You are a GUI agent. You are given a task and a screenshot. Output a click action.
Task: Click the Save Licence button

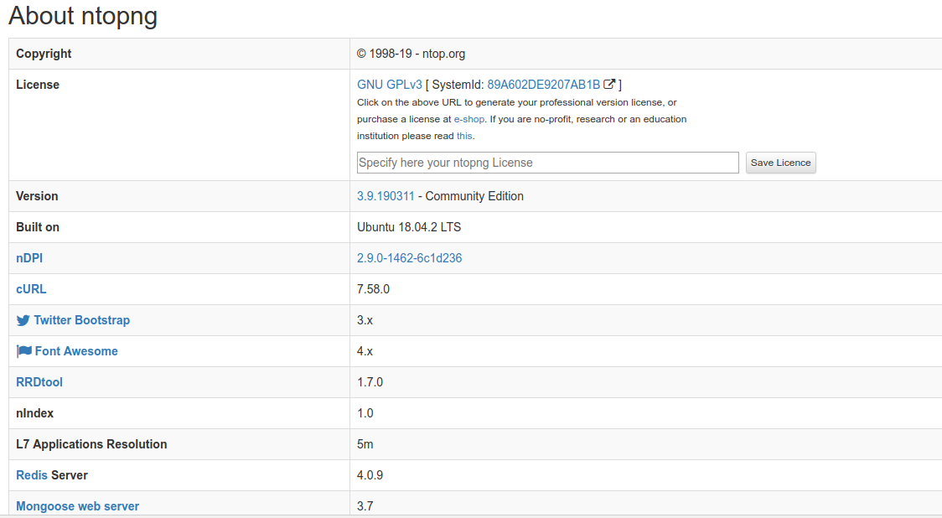pyautogui.click(x=780, y=163)
